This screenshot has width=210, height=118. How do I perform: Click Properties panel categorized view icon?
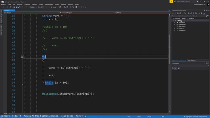click(x=173, y=69)
